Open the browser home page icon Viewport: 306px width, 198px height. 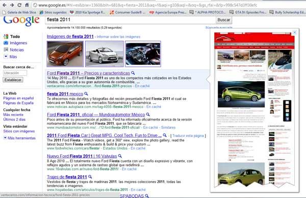tap(27, 5)
